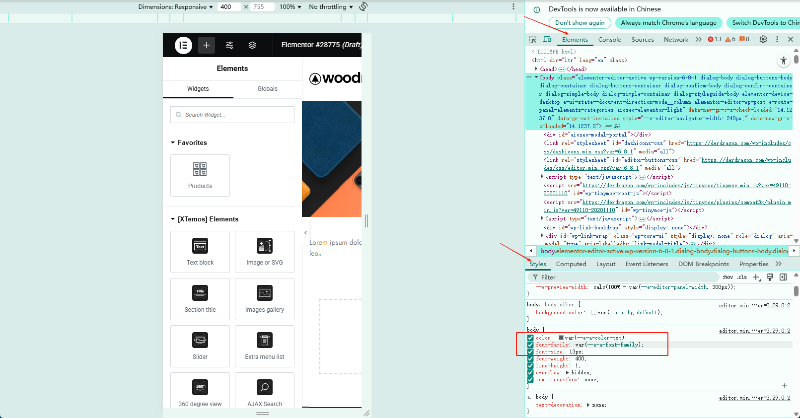Click Always match Chrome's language button

point(668,23)
